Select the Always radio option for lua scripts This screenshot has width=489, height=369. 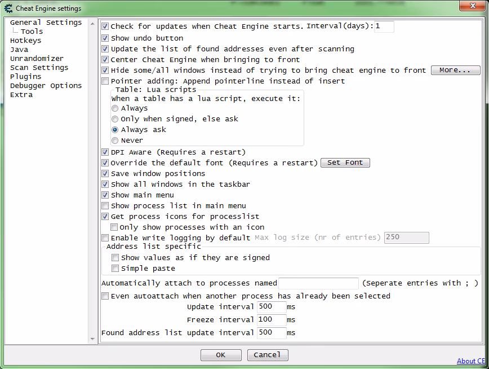click(115, 108)
